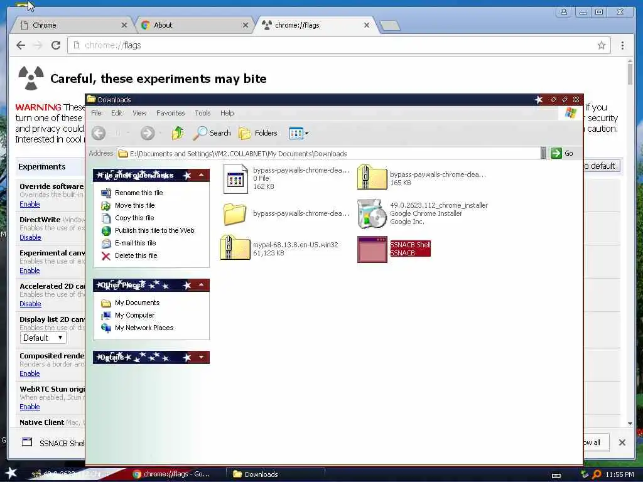The width and height of the screenshot is (643, 482).
Task: Open My Network Places link
Action: point(144,328)
